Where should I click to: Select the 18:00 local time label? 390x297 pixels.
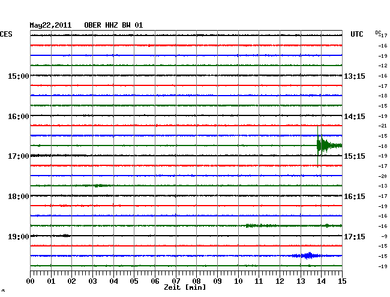(x=19, y=197)
